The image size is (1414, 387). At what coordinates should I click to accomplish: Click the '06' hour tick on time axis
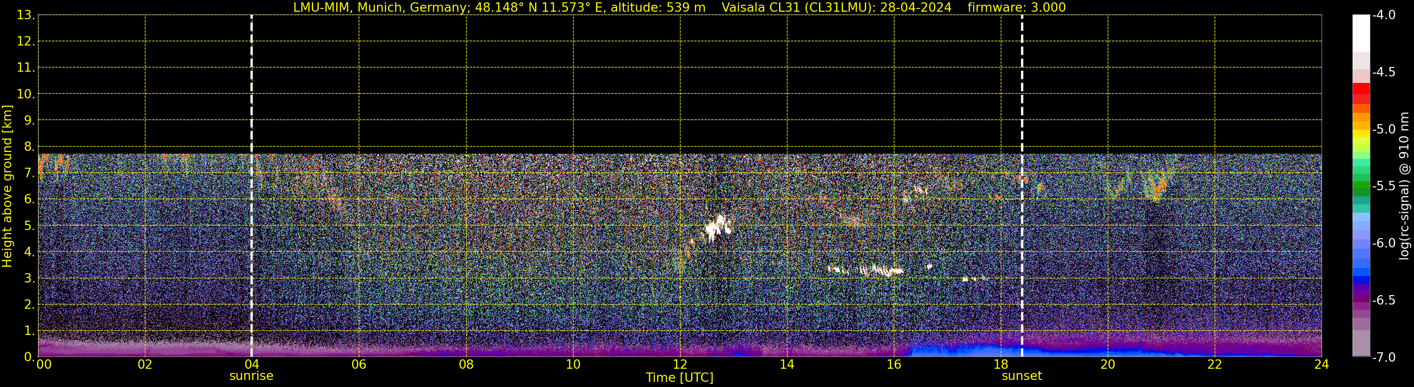(358, 365)
